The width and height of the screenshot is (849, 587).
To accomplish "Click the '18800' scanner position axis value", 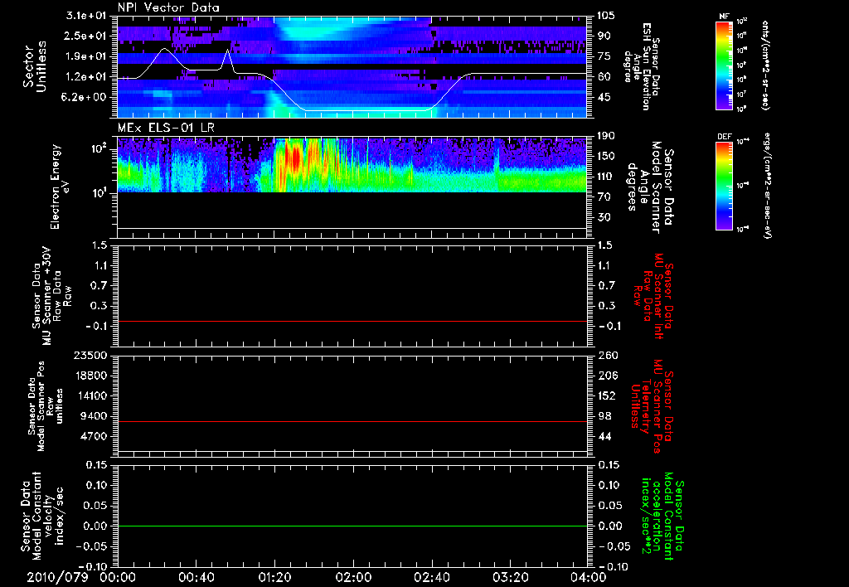I will (92, 376).
